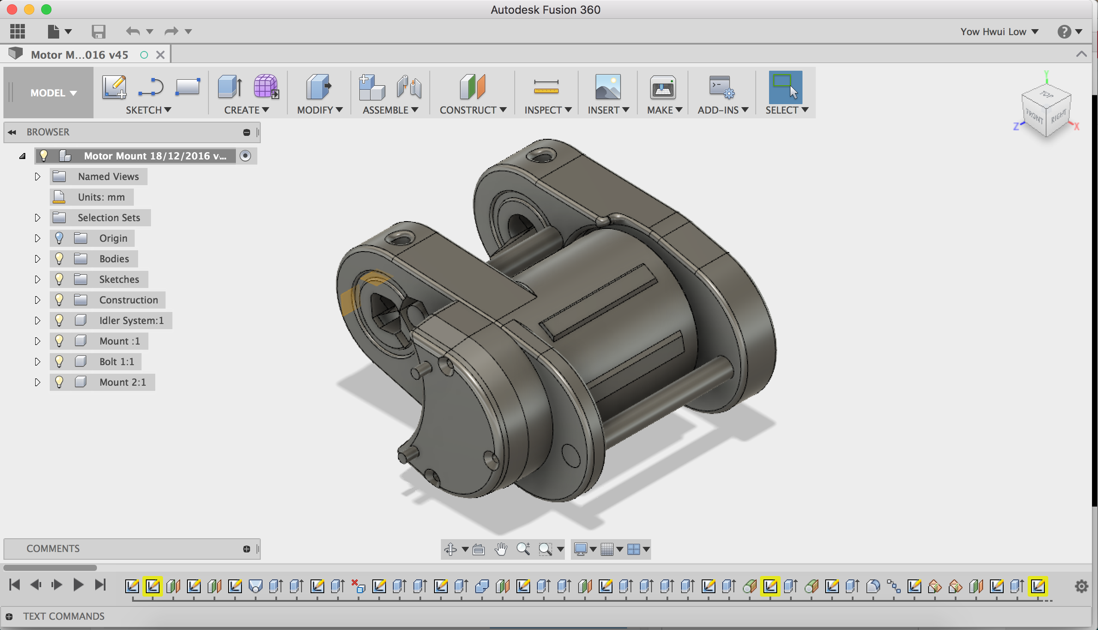Toggle visibility of the Bodies folder
This screenshot has height=630, width=1098.
tap(59, 258)
